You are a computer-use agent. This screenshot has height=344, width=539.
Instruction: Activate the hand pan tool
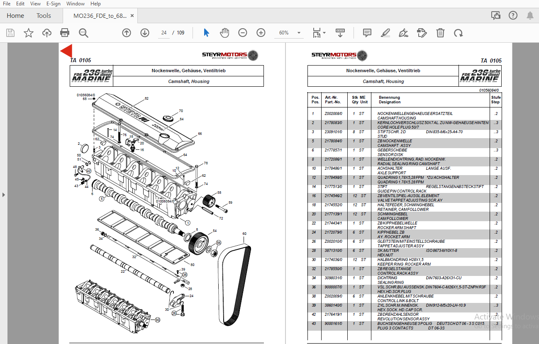point(224,33)
